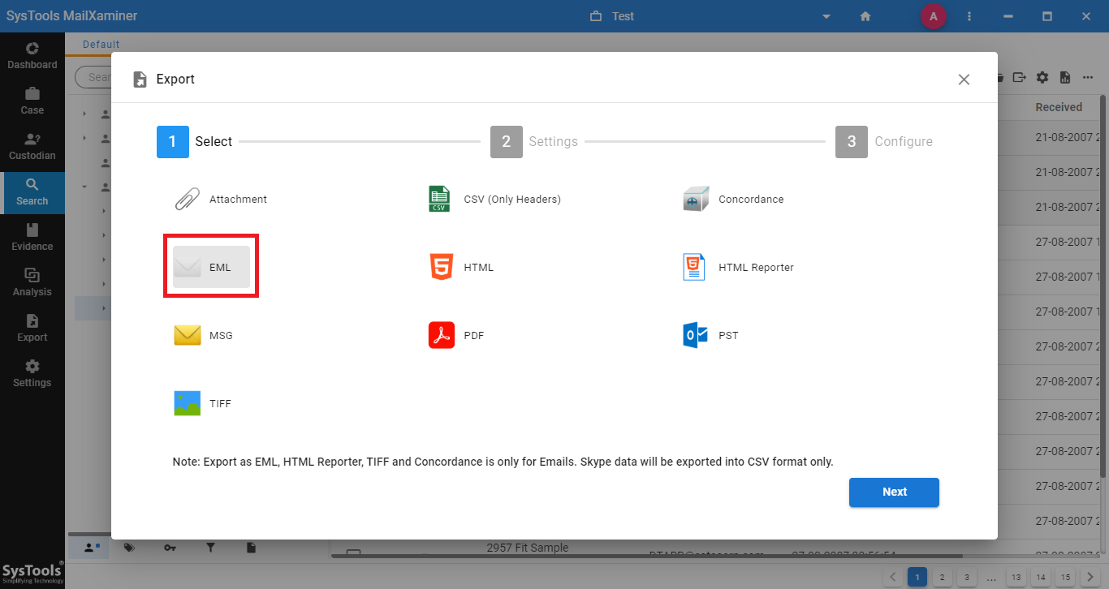
Task: Choose the HTML Reporter export format
Action: click(738, 267)
